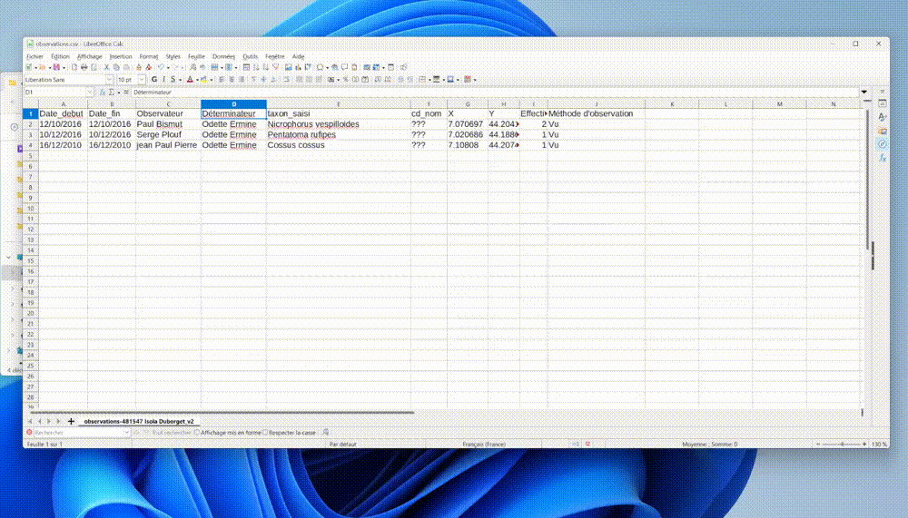
Task: Add a new sheet with plus button
Action: [71, 421]
